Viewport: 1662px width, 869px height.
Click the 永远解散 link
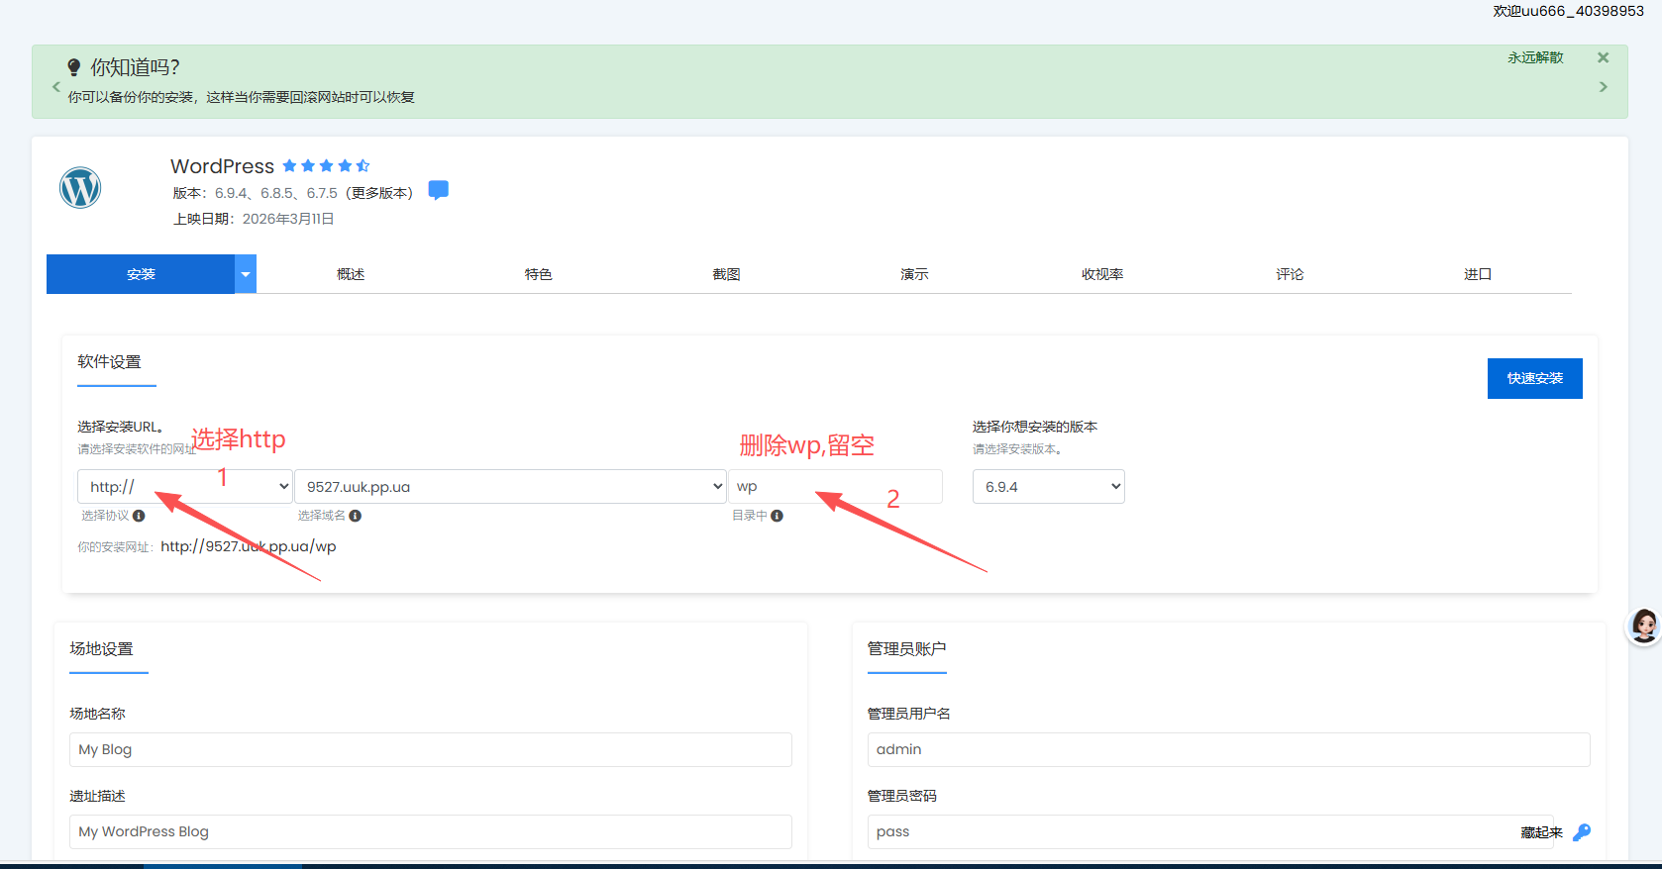[x=1535, y=57]
